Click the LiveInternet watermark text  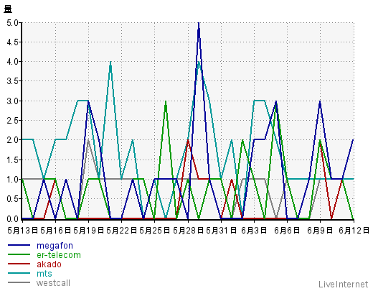pos(343,285)
